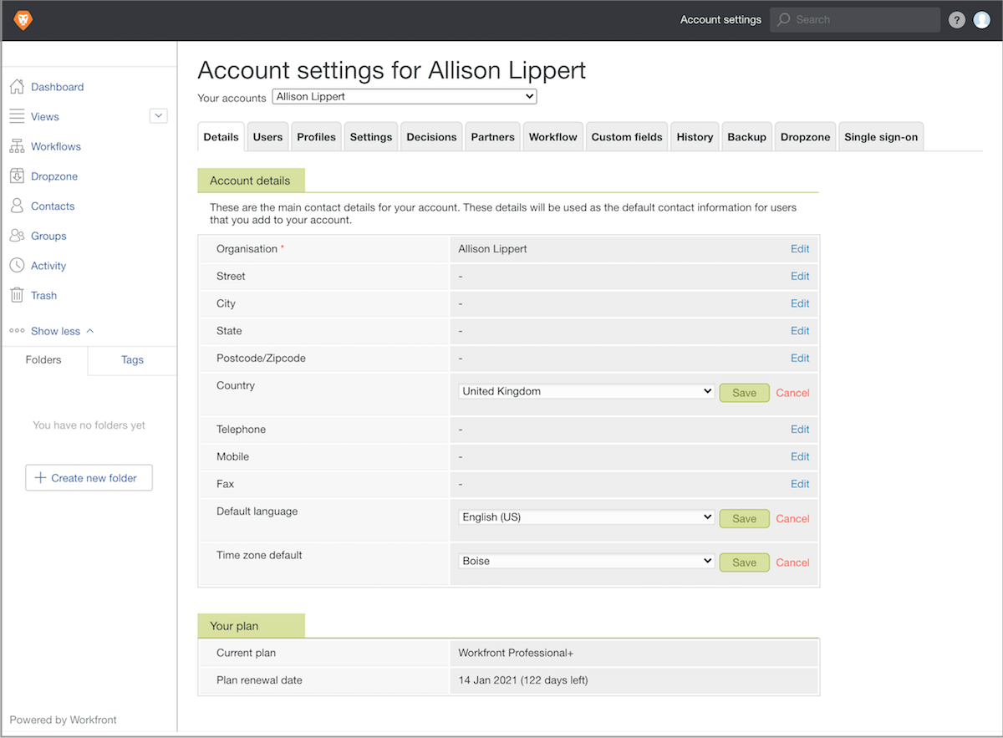Switch to the Users tab

pos(267,137)
